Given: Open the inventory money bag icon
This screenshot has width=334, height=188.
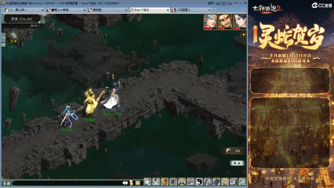Looking at the screenshot, I should (165, 181).
